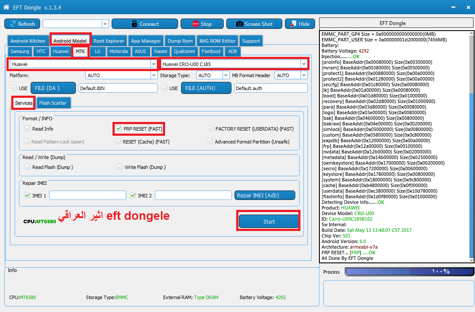This screenshot has height=312, width=475.
Task: Click the Connect button
Action: pos(144,24)
